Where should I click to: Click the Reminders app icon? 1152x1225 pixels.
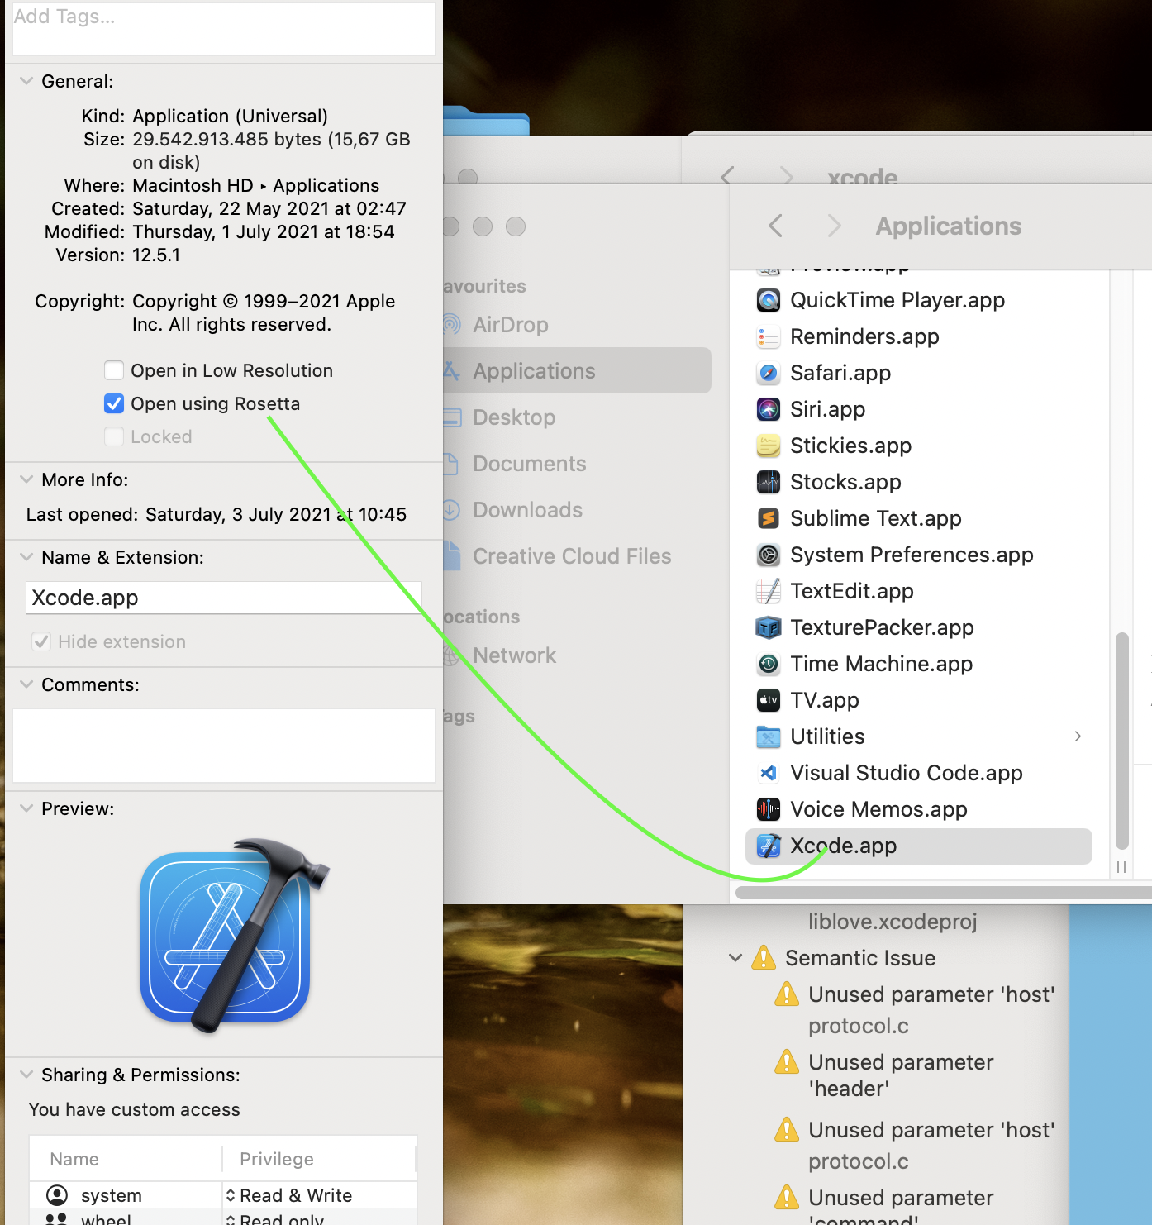click(x=769, y=336)
